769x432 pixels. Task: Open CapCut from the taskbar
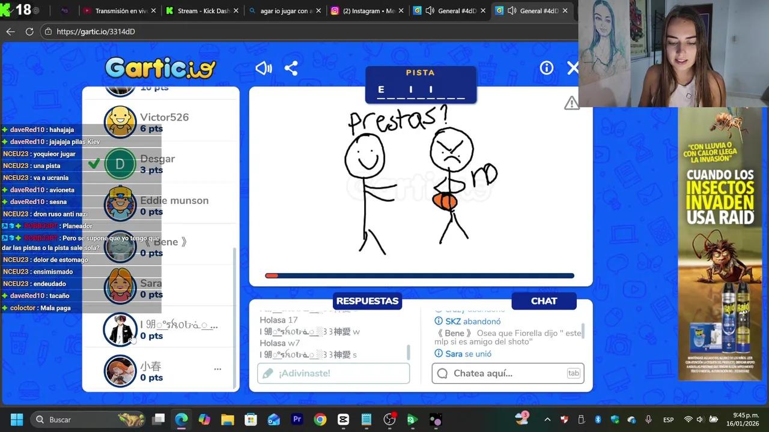tap(343, 419)
